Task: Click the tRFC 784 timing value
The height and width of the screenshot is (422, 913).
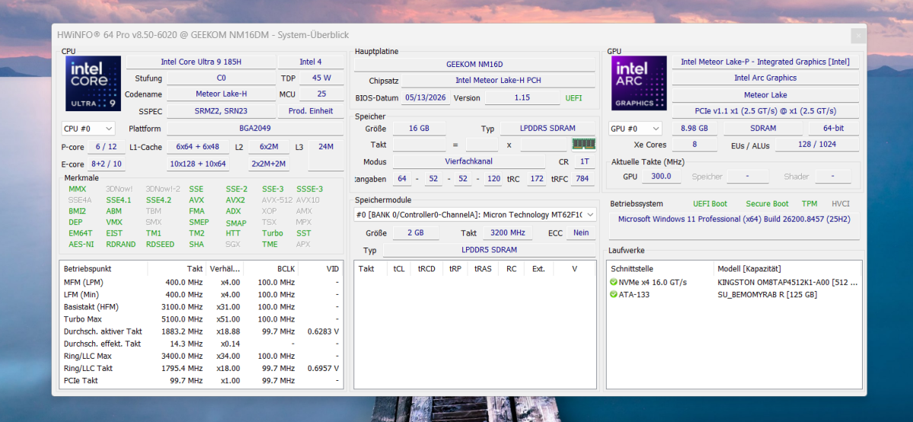Action: pos(583,179)
